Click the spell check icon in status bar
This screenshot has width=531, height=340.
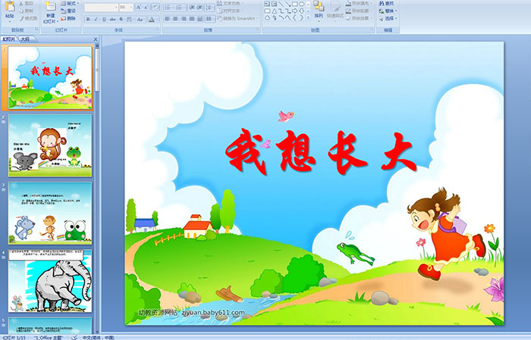tap(74, 337)
